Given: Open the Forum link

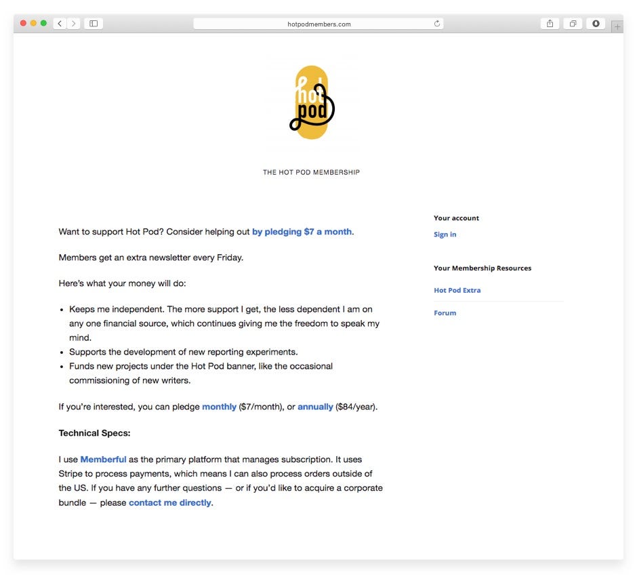Looking at the screenshot, I should coord(445,312).
